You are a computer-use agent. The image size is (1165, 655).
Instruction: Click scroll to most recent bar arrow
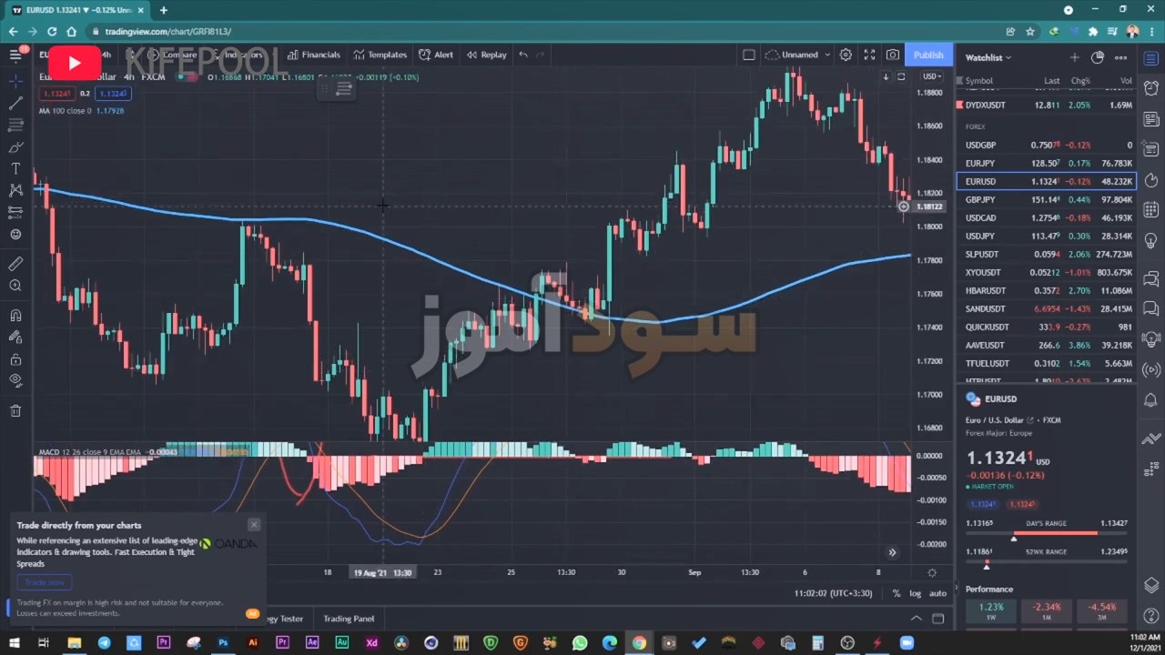pos(892,552)
